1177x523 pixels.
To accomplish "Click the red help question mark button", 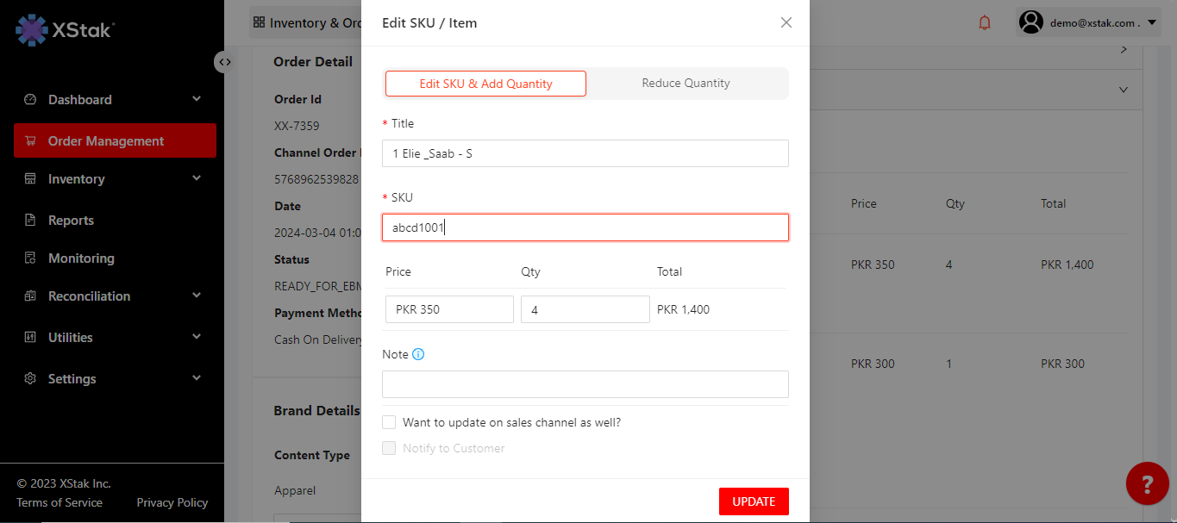I will (x=1147, y=483).
